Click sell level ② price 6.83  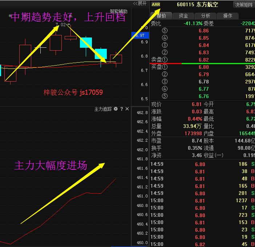coord(204,52)
